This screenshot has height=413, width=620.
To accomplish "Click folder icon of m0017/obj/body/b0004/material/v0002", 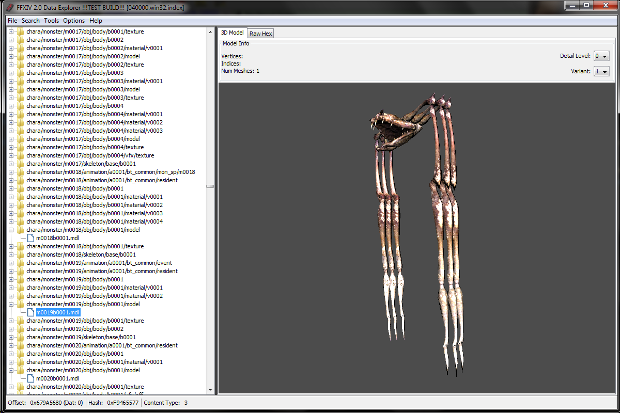I will [x=21, y=122].
